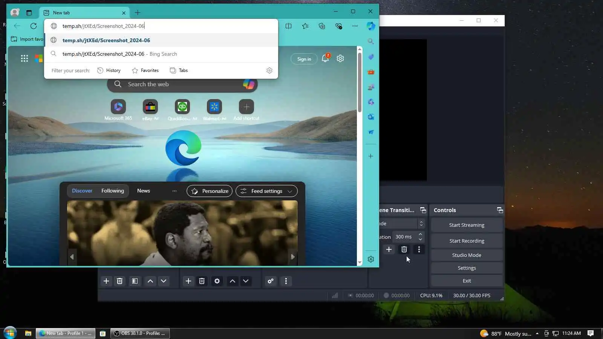The height and width of the screenshot is (339, 603).
Task: Open Edge sidebar settings gear
Action: point(371,259)
